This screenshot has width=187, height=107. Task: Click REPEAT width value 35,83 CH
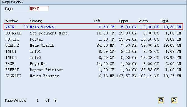pos(150,70)
